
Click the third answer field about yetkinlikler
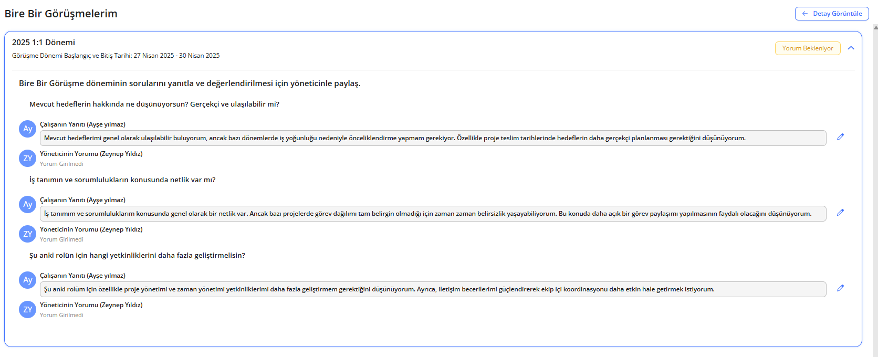(432, 289)
